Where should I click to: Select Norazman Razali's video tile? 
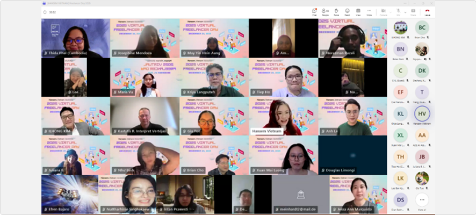pos(353,38)
